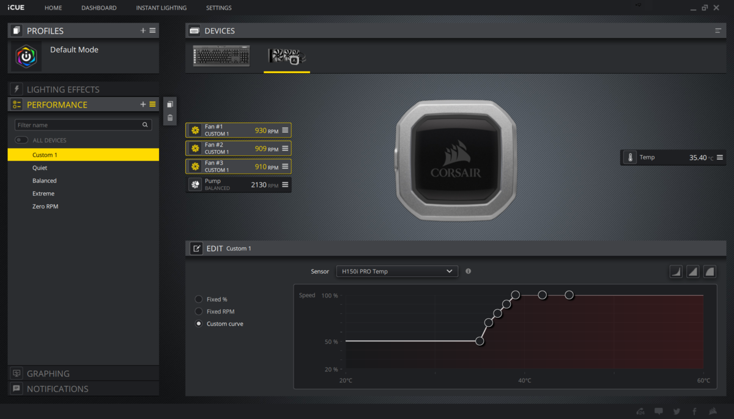Expand the Lighting Effects section
This screenshot has width=734, height=419.
click(83, 89)
